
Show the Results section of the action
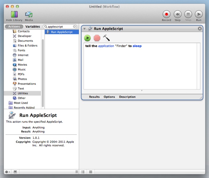(x=94, y=97)
